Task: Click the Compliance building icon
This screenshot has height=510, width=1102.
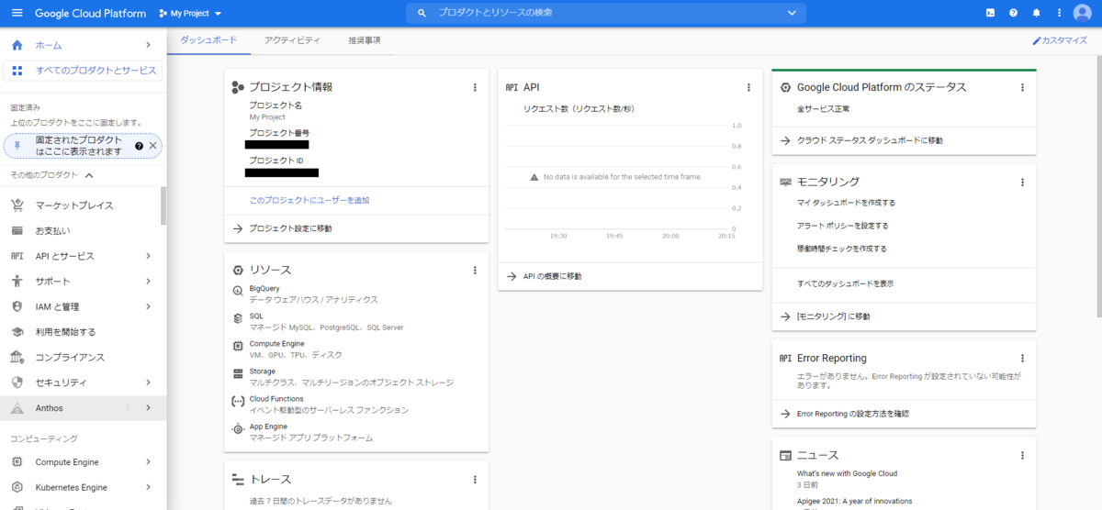Action: pos(17,357)
